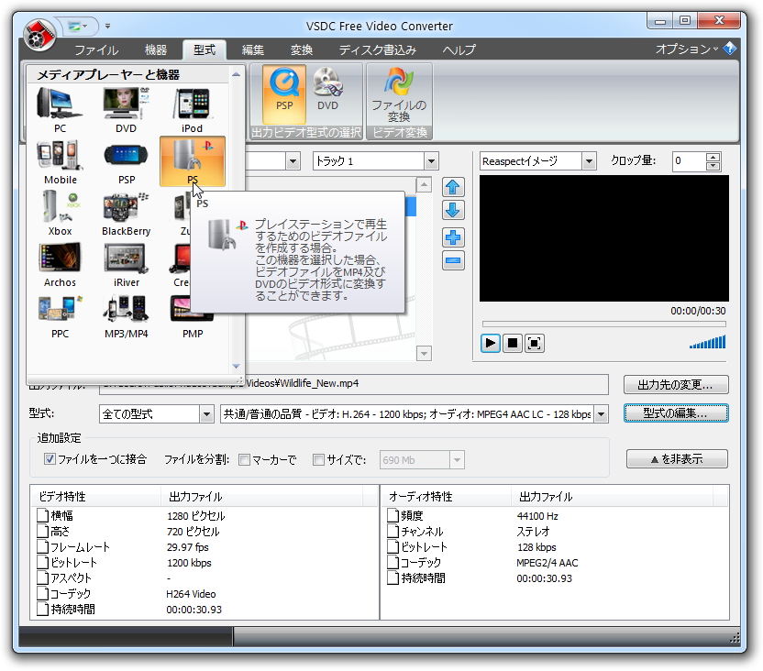Stop the preview playback
Screen dimensions: 763x671
point(513,343)
